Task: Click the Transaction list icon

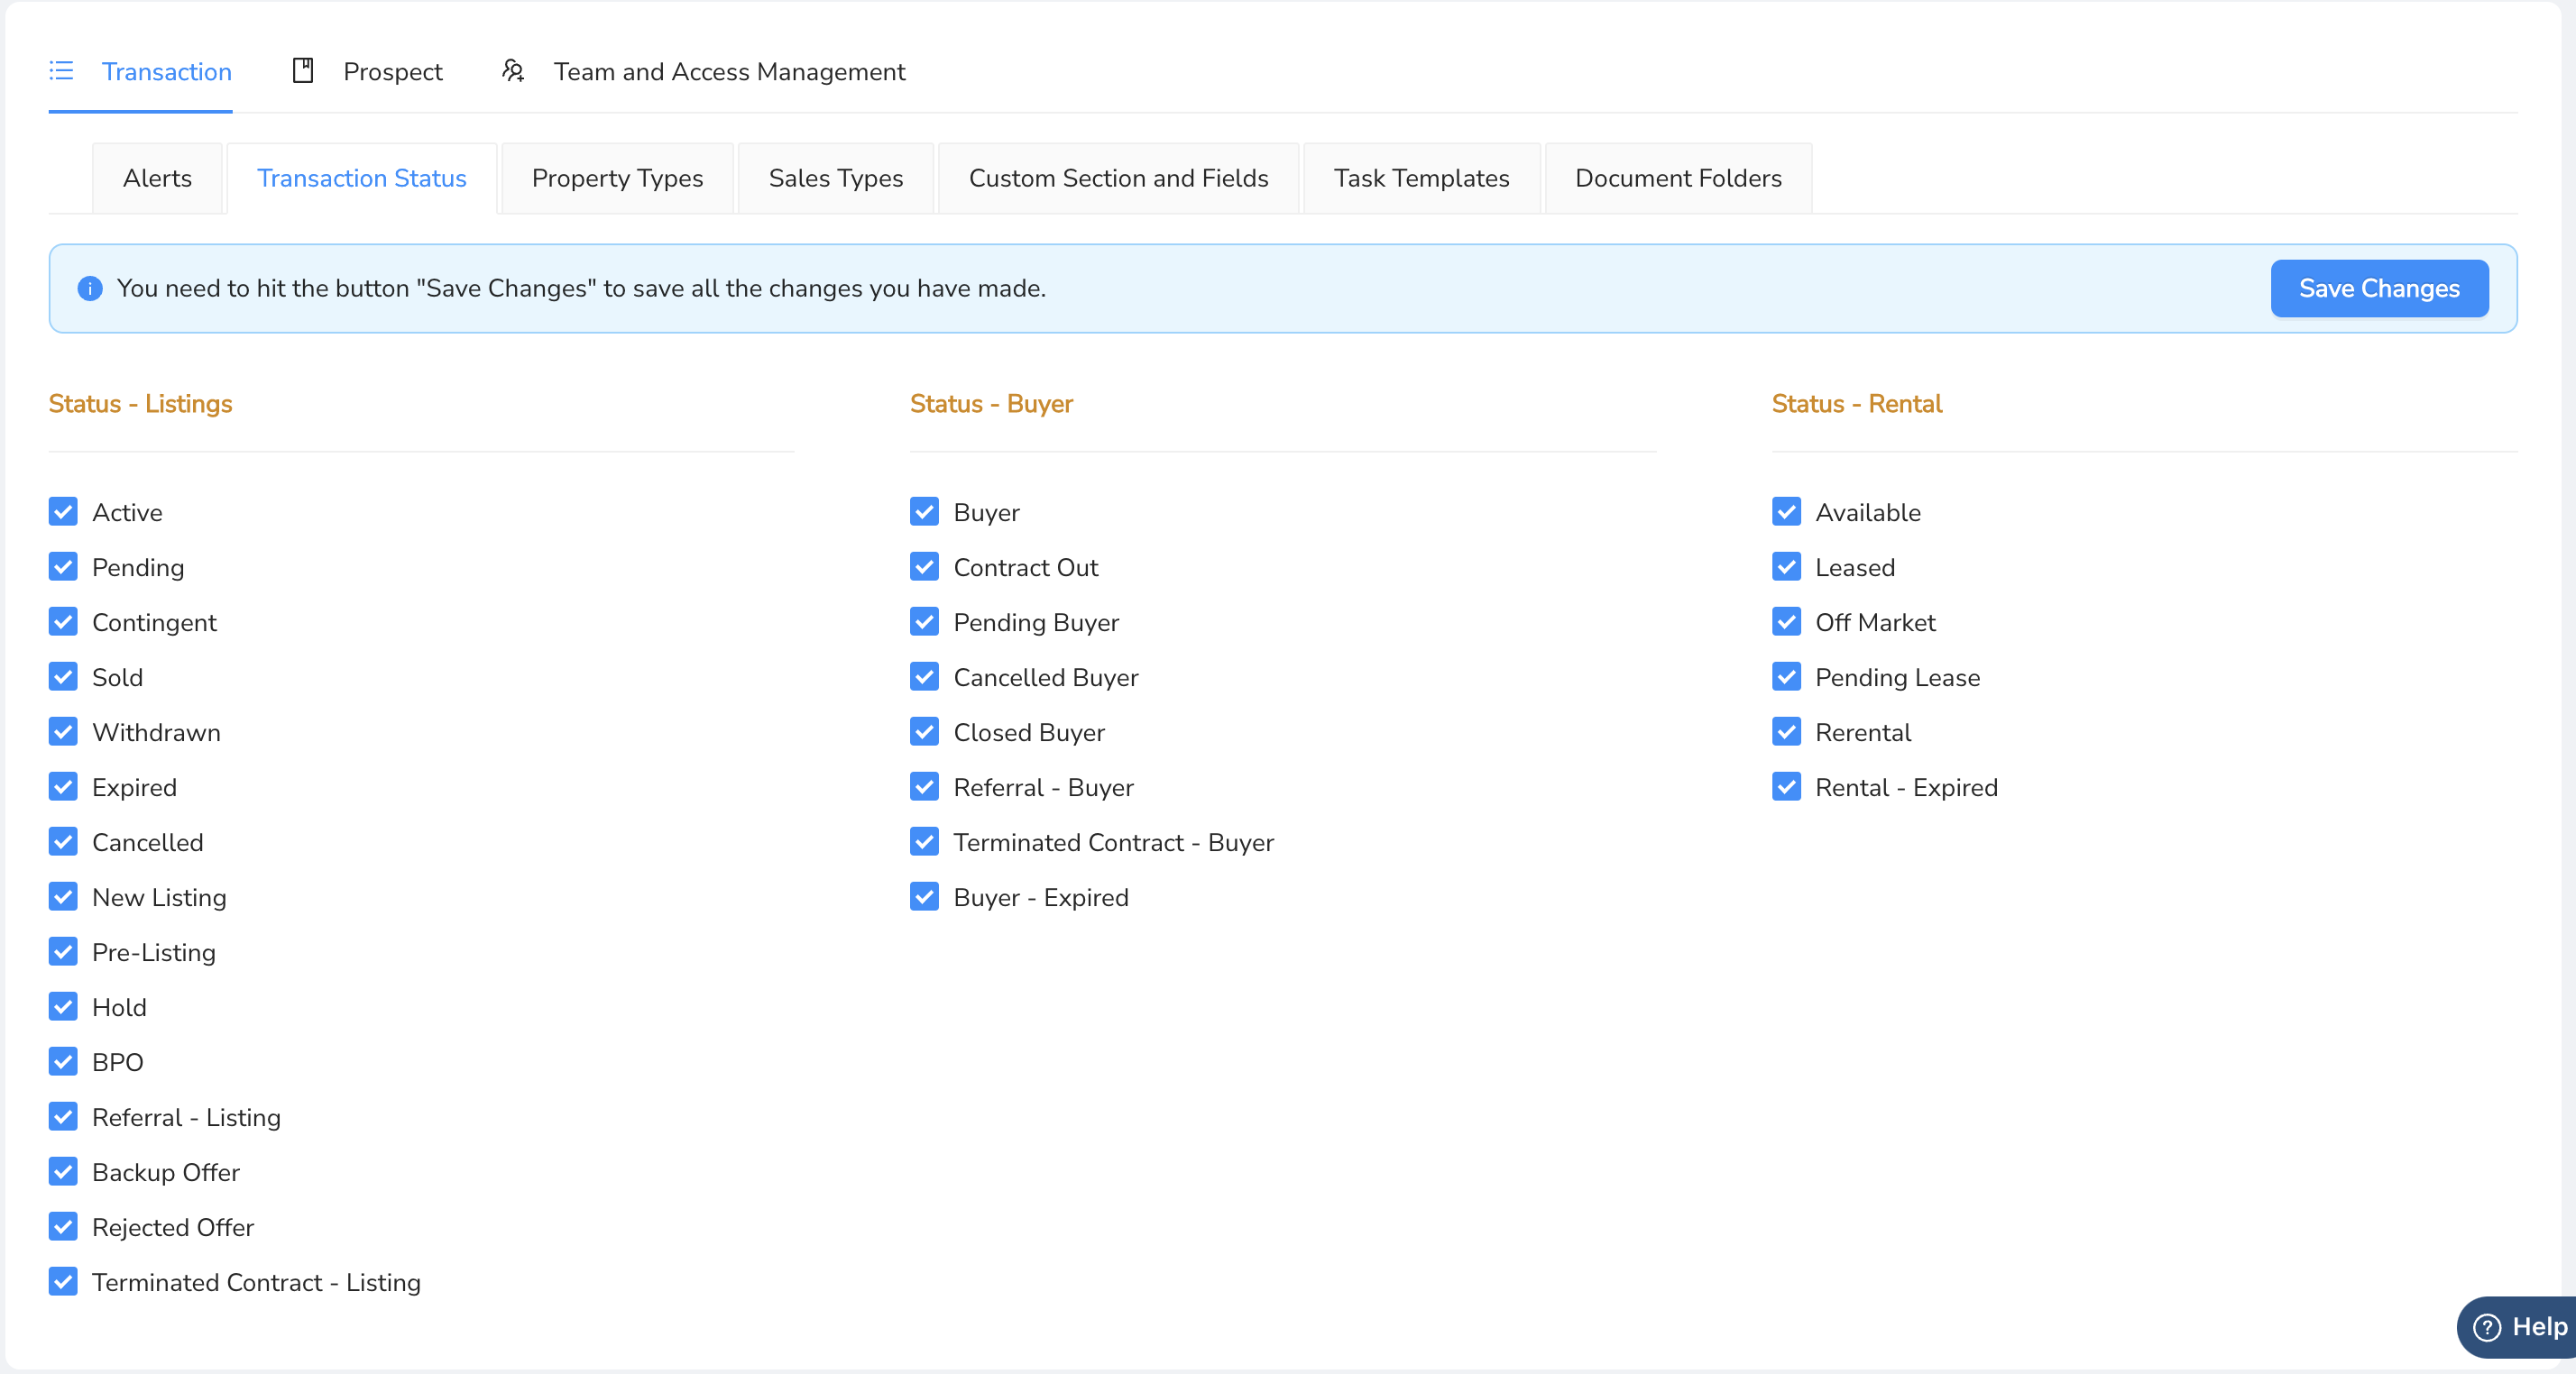Action: [x=61, y=71]
